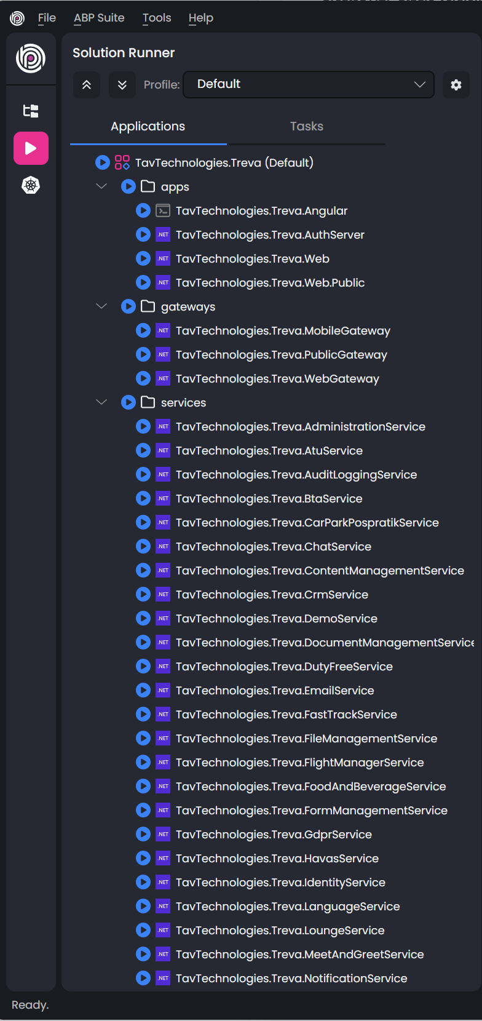Click the ABP Studio logo in sidebar
This screenshot has width=482, height=1021.
pos(31,58)
